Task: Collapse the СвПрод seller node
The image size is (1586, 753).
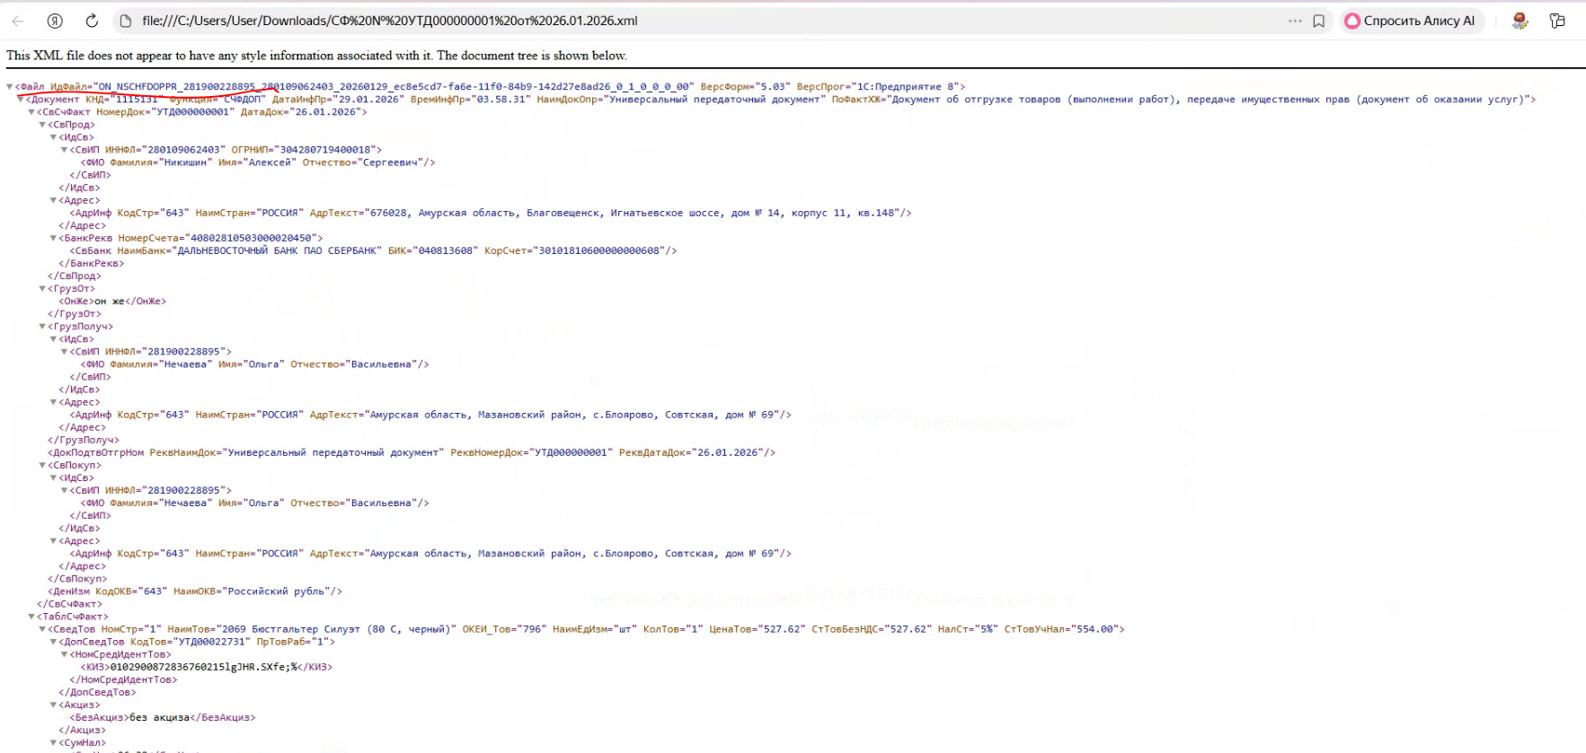Action: pyautogui.click(x=42, y=125)
